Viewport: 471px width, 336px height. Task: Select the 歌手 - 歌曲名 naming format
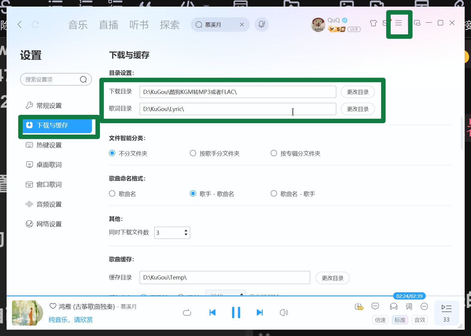click(193, 194)
